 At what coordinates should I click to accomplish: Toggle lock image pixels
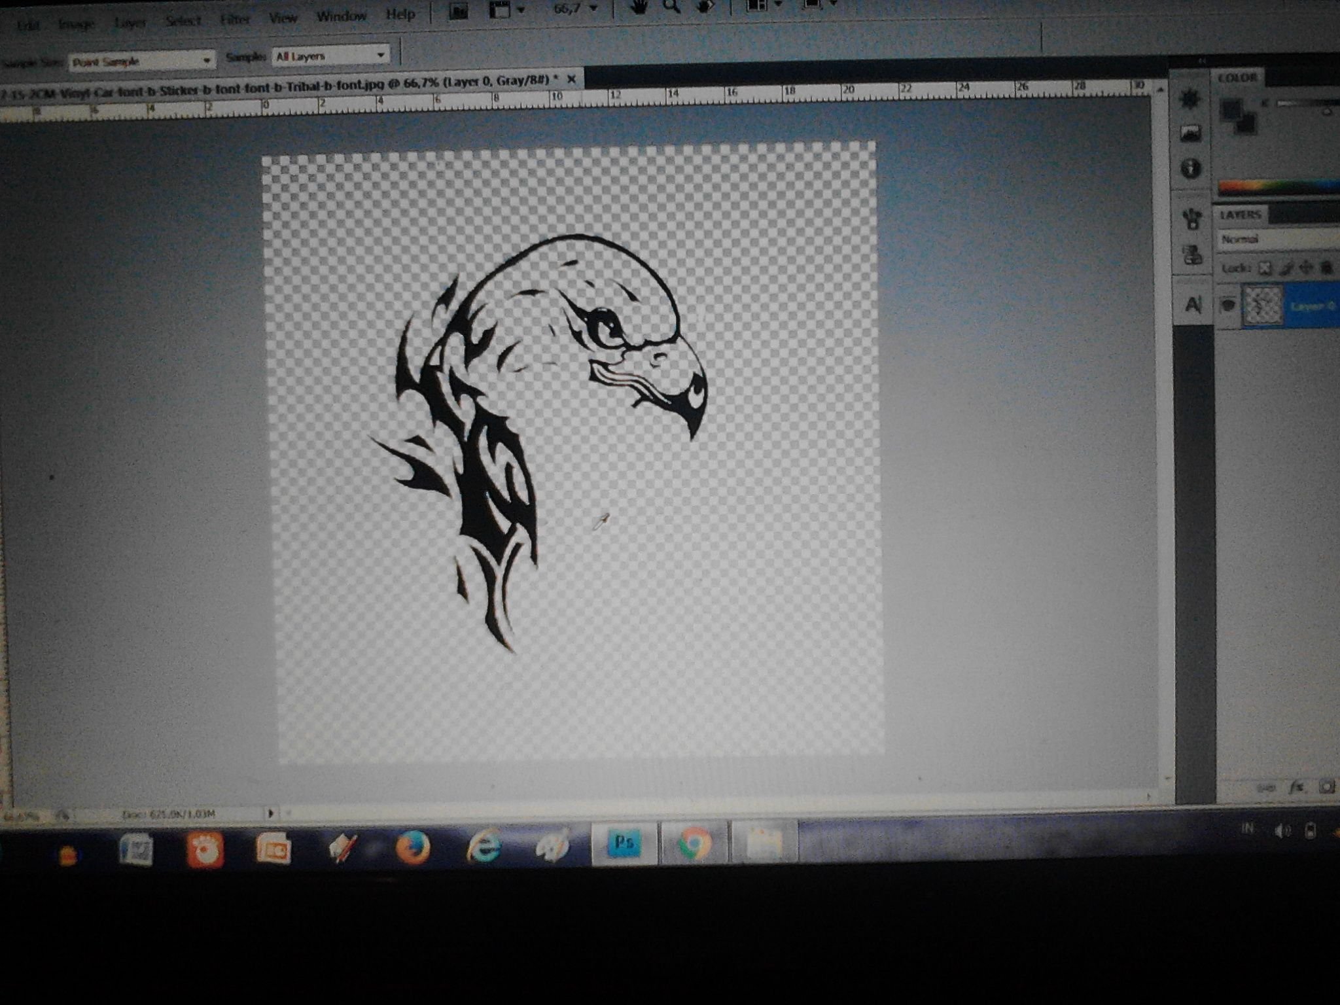tap(1286, 268)
